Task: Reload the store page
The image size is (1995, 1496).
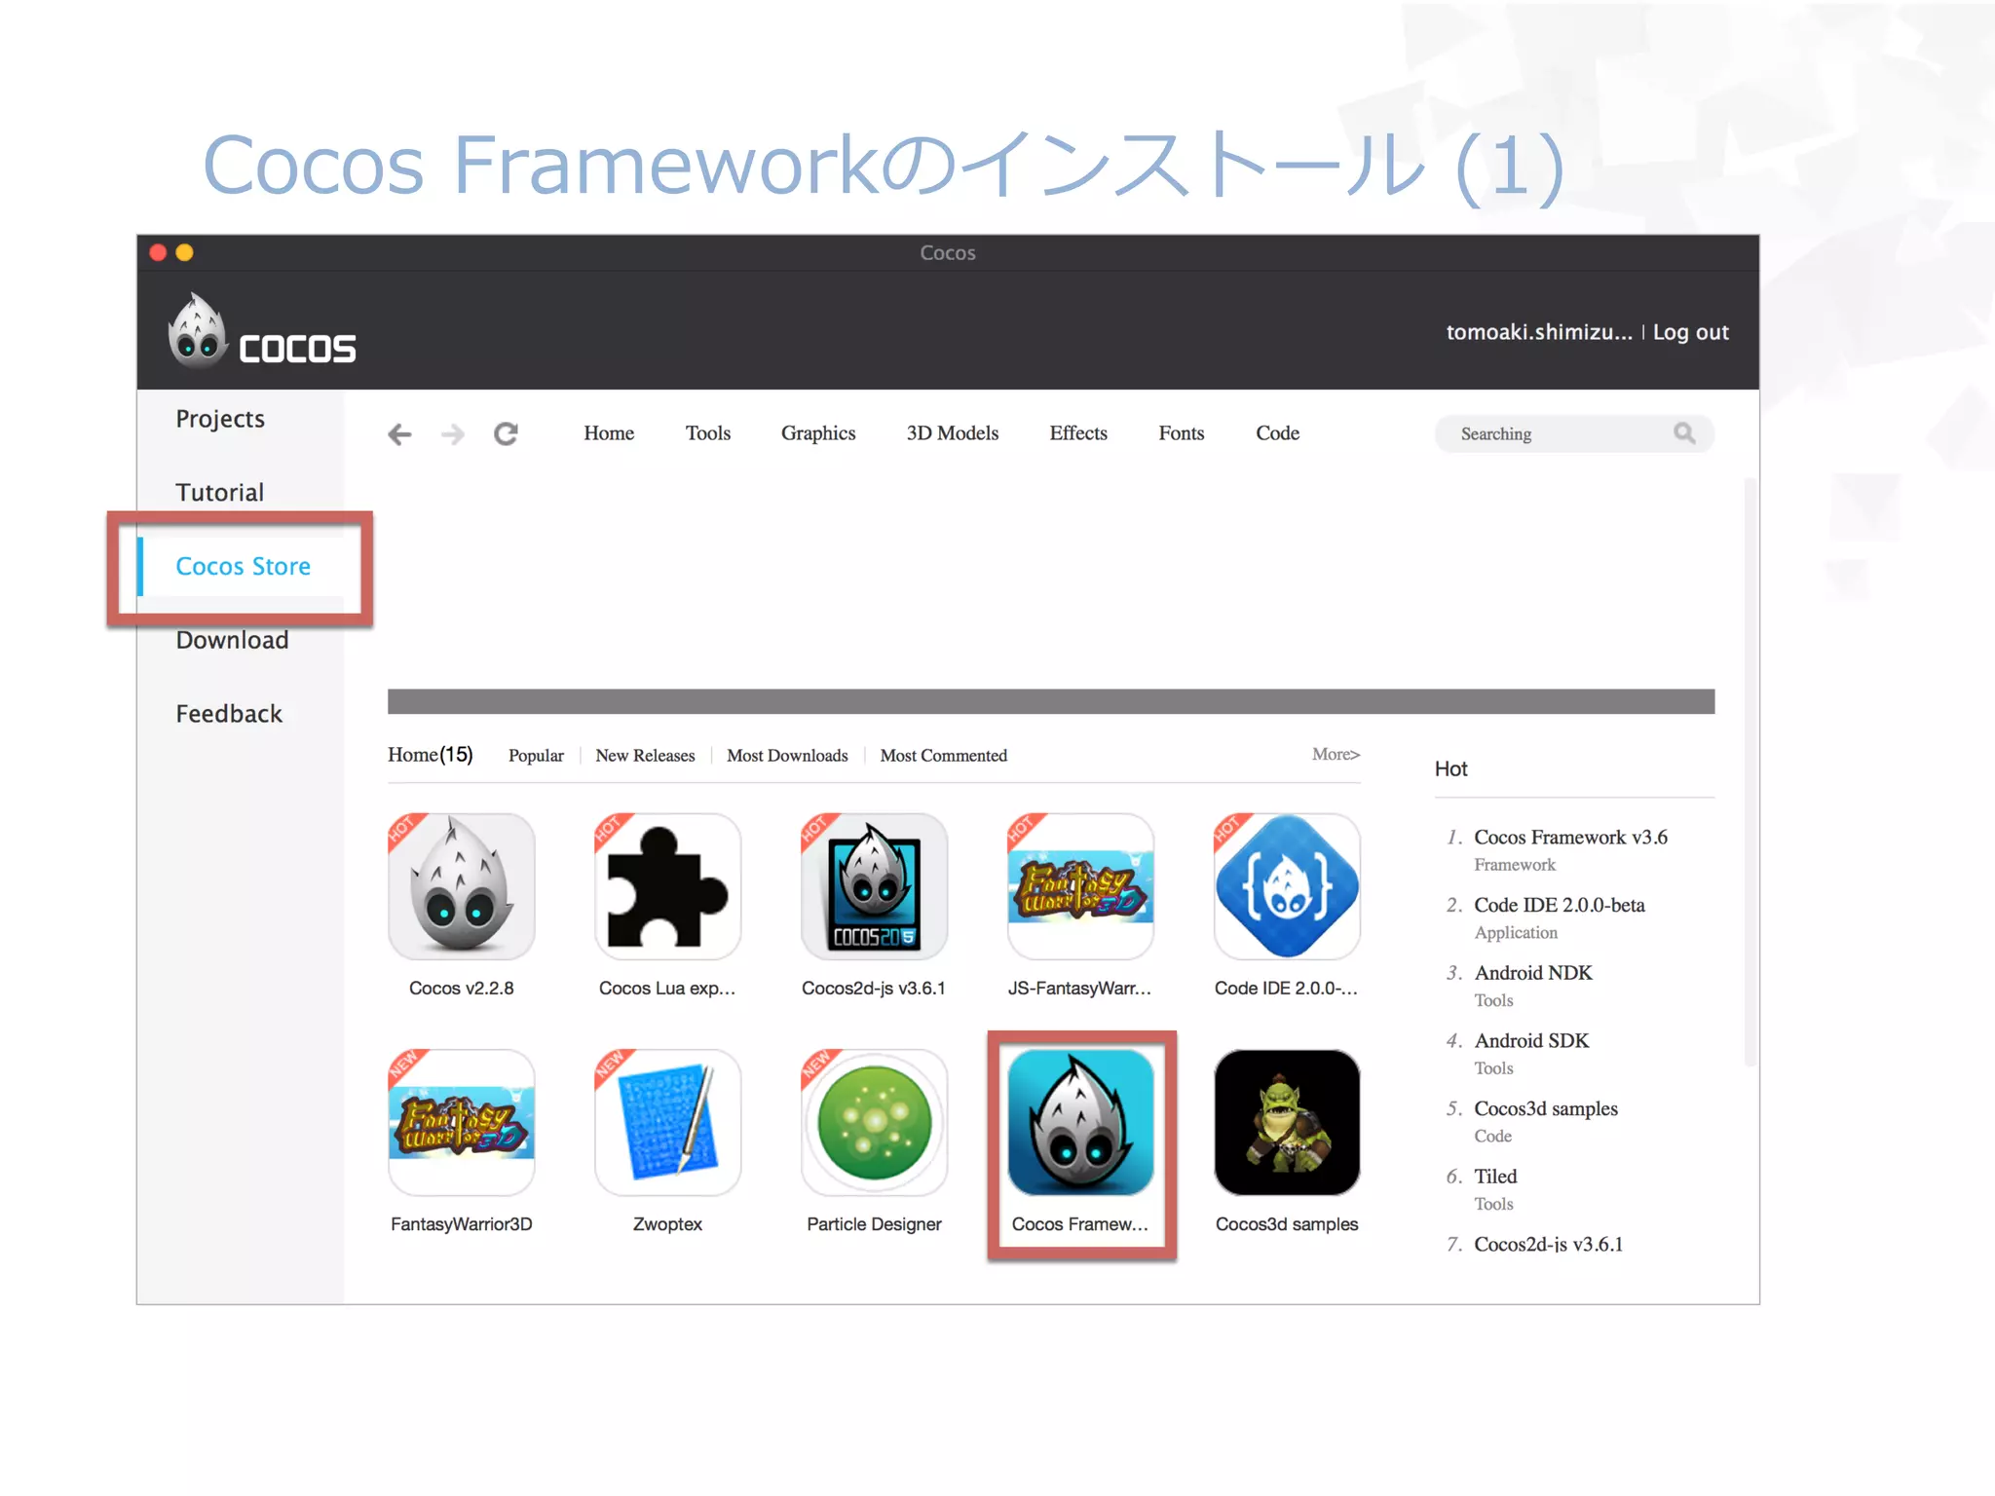Action: [506, 434]
